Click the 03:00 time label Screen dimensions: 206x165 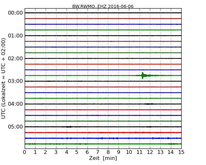tap(16, 81)
